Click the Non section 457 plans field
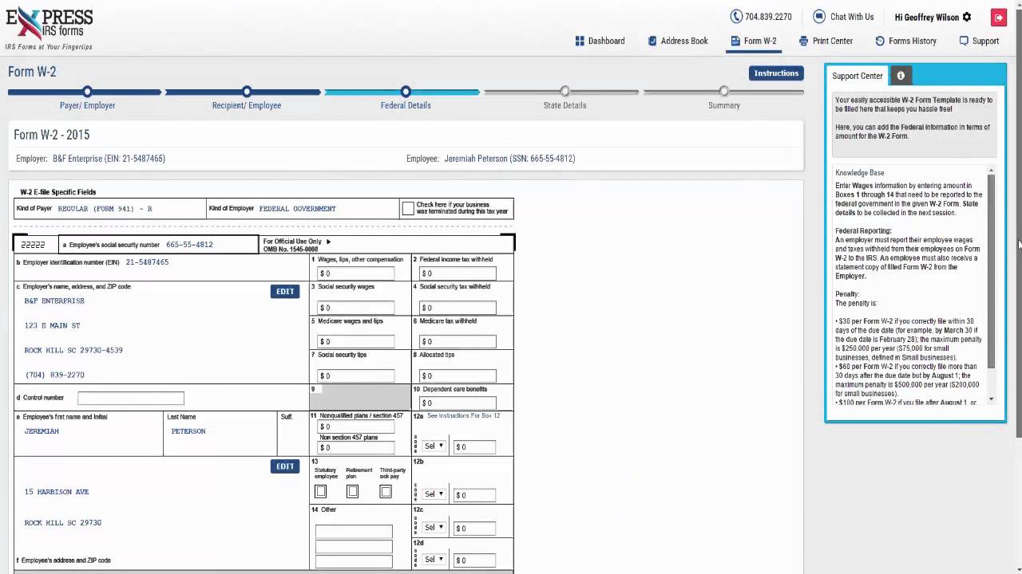The image size is (1022, 574). [x=356, y=447]
